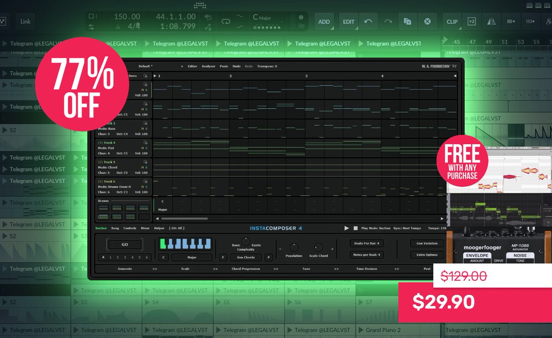
Task: Click the GO generate button
Action: point(125,245)
